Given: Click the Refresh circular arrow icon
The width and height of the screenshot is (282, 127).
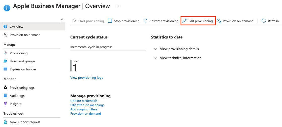Looking at the screenshot, I should click(x=264, y=21).
